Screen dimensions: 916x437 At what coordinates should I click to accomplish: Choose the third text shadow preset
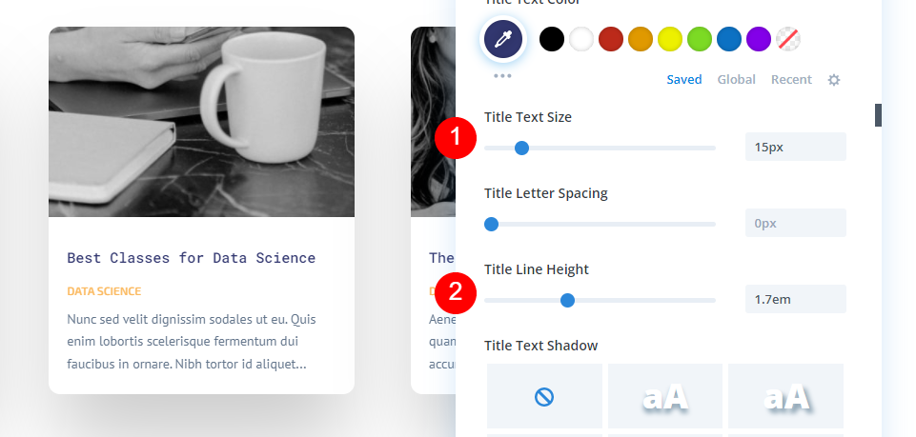[785, 396]
